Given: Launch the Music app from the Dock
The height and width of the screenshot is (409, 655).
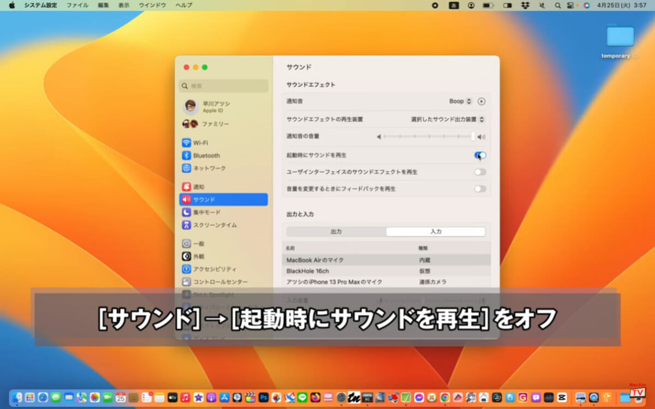Looking at the screenshot, I should click(x=186, y=398).
